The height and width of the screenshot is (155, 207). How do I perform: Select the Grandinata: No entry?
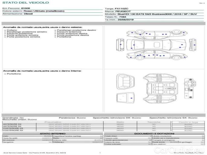13,118
